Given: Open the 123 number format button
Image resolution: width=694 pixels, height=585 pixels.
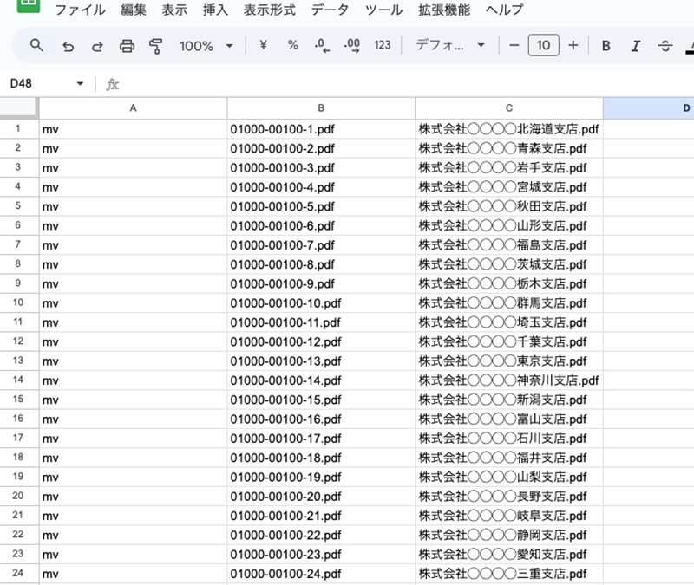Looking at the screenshot, I should tap(383, 45).
